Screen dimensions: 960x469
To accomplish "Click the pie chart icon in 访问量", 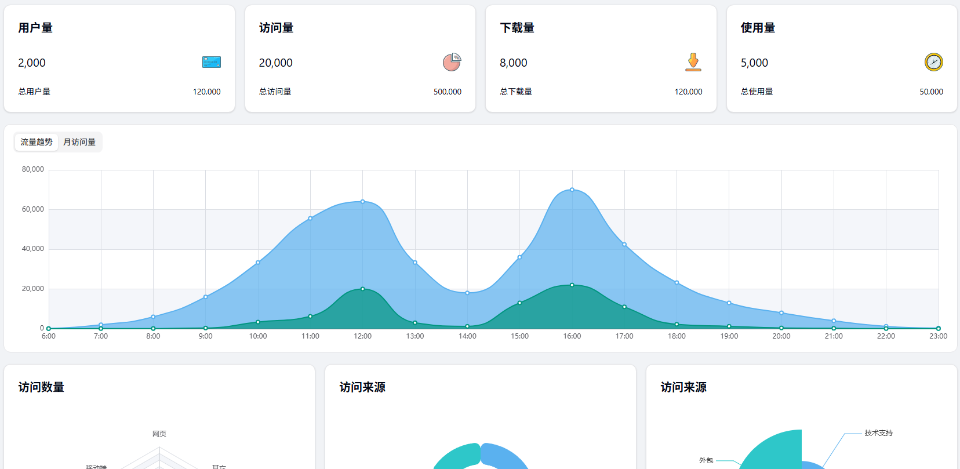I will coord(452,62).
